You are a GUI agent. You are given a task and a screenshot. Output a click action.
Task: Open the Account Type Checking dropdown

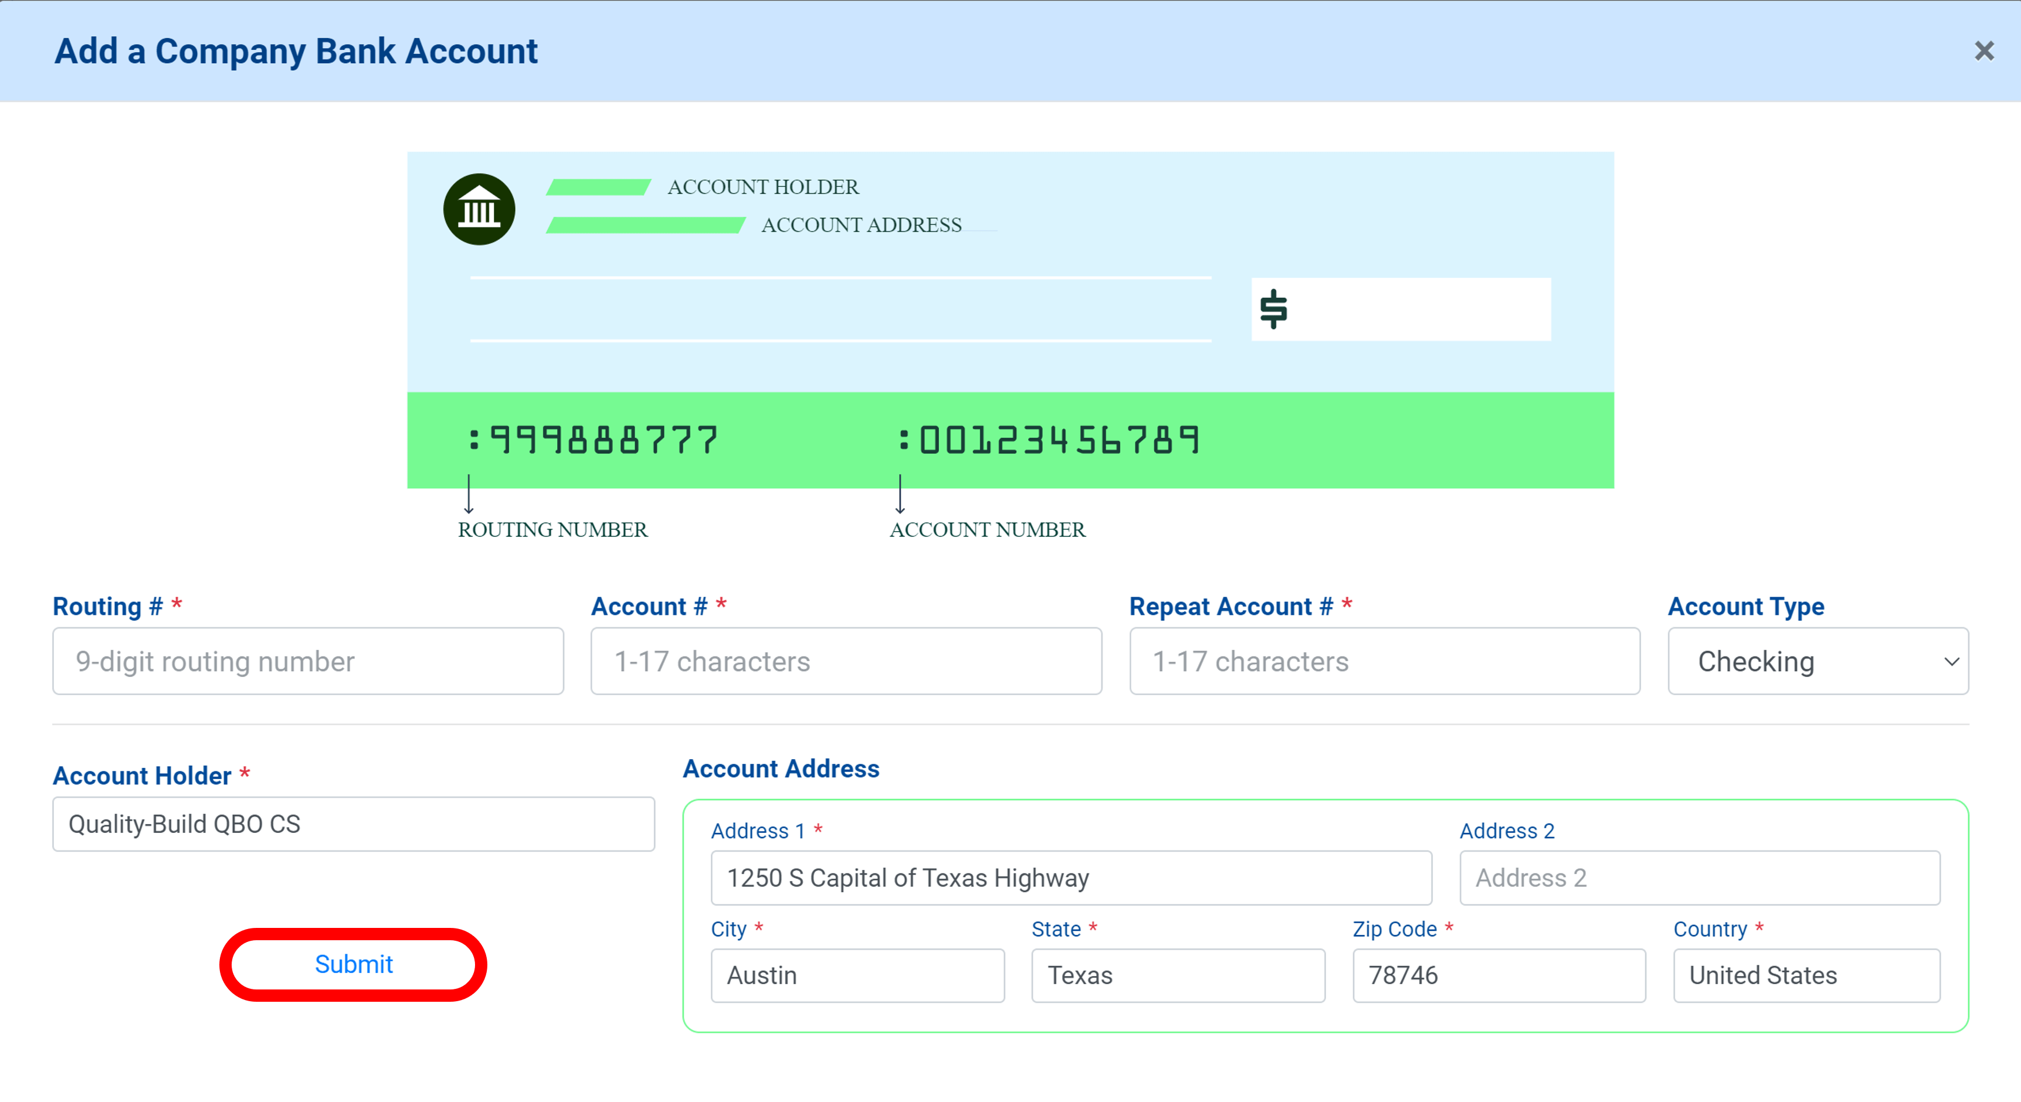(1818, 661)
